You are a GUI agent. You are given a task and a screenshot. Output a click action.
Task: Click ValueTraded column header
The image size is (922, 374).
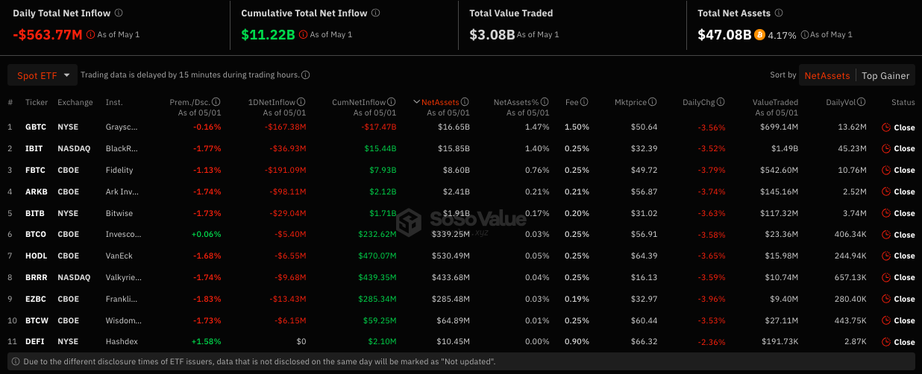tap(775, 102)
